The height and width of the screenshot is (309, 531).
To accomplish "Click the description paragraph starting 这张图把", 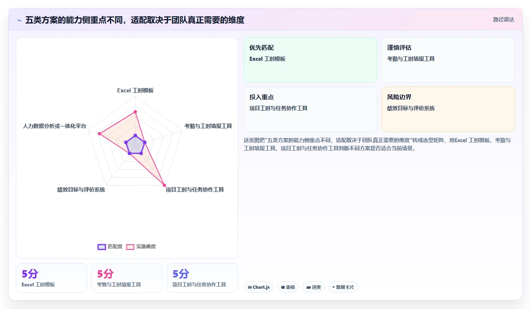I will tap(378, 144).
